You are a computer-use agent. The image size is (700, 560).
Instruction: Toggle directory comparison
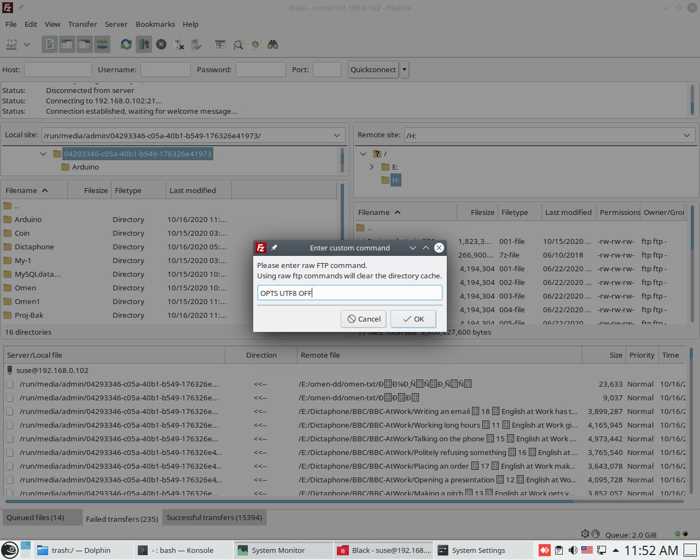[238, 44]
